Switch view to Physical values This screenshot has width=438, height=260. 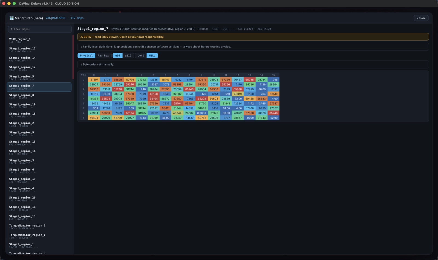[86, 55]
